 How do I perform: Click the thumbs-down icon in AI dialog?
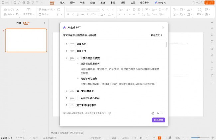click(x=158, y=113)
